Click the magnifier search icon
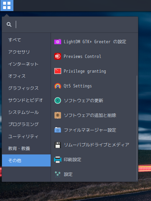The height and width of the screenshot is (201, 151). (9, 24)
